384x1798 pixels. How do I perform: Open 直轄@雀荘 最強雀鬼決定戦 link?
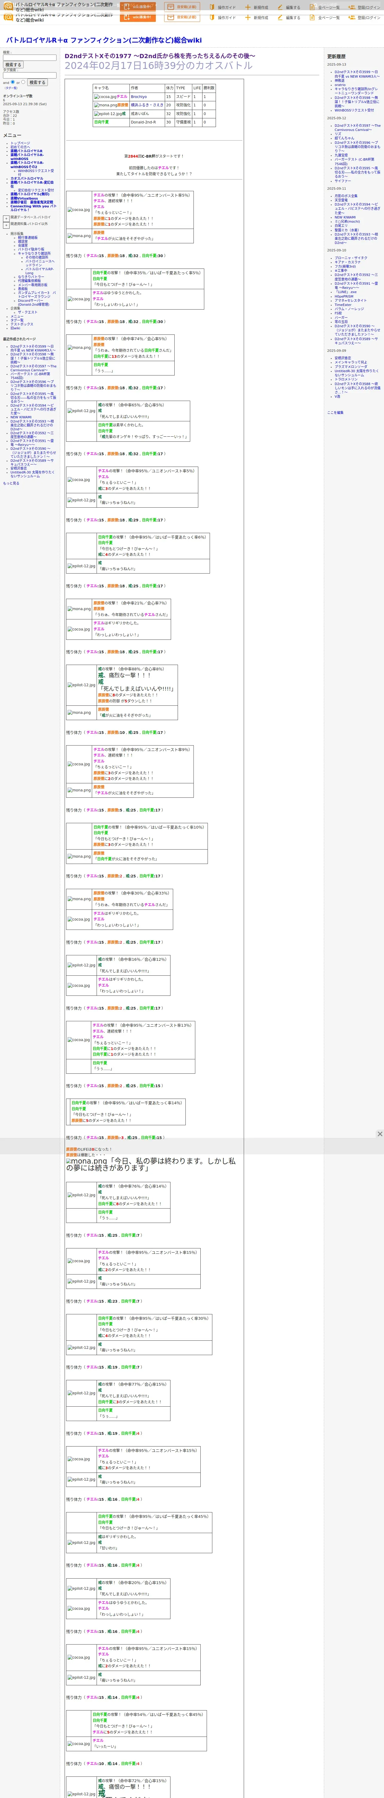(x=31, y=202)
